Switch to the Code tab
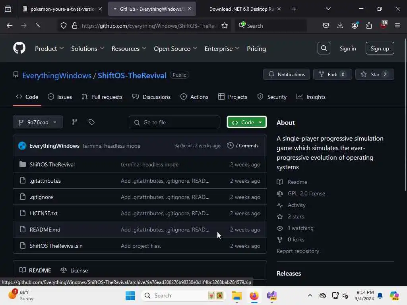407x305 pixels. 27,97
